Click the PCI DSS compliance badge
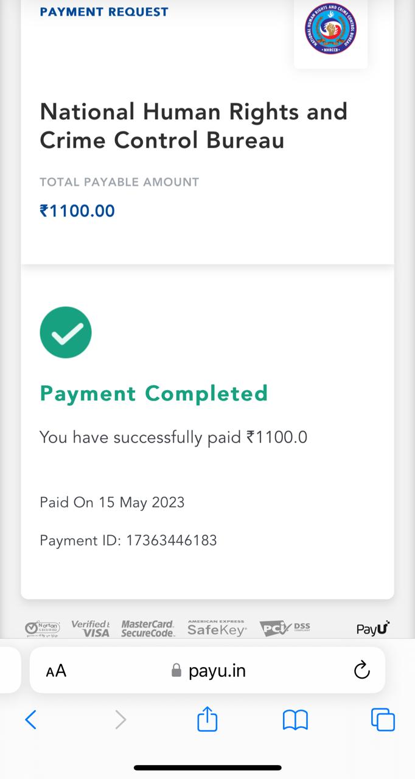Screen dimensions: 415x779 click(284, 628)
